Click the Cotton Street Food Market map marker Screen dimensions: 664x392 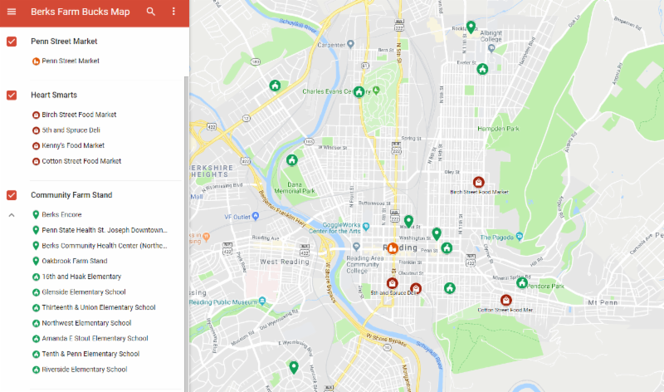pyautogui.click(x=505, y=300)
